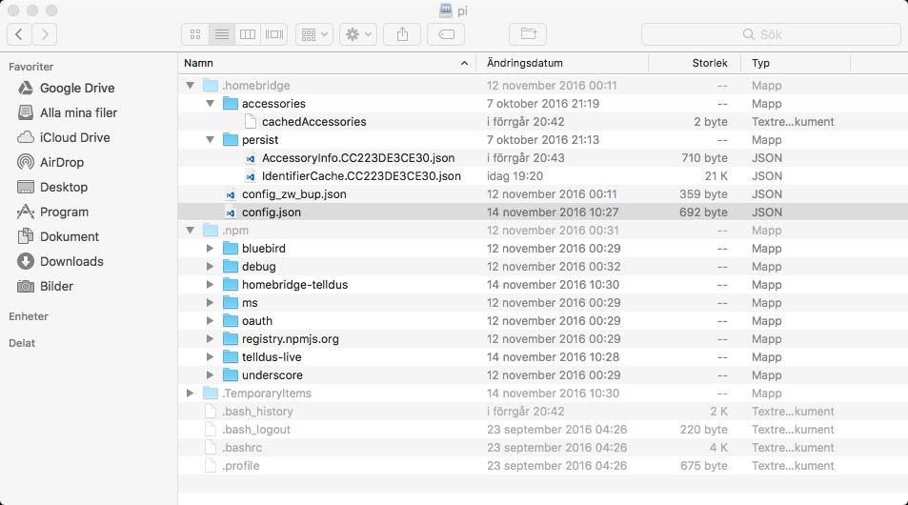908x505 pixels.
Task: Open the gear action menu
Action: 358,34
